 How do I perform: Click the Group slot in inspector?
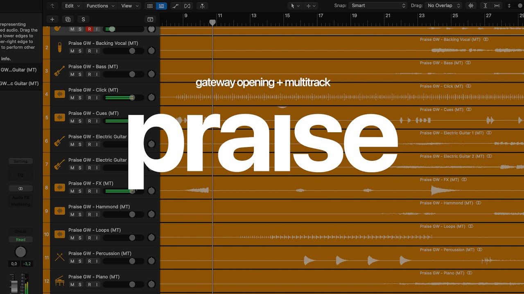(x=20, y=232)
